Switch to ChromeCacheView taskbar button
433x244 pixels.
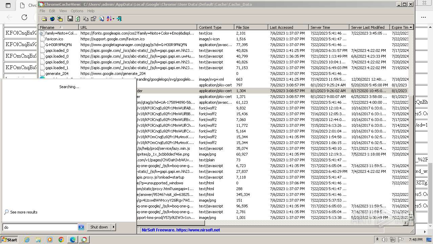84,240
